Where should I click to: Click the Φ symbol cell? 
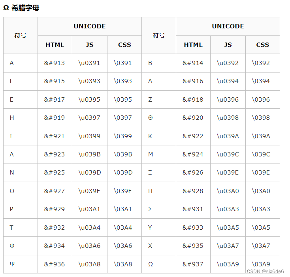tap(20, 246)
